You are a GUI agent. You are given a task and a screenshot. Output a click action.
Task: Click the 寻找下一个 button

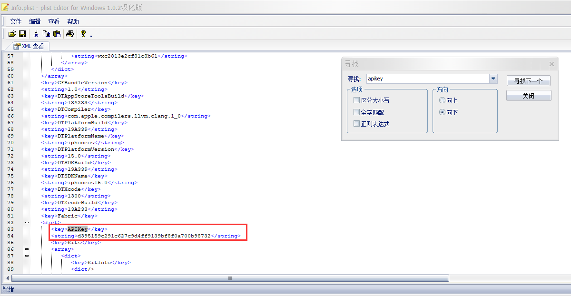click(528, 80)
